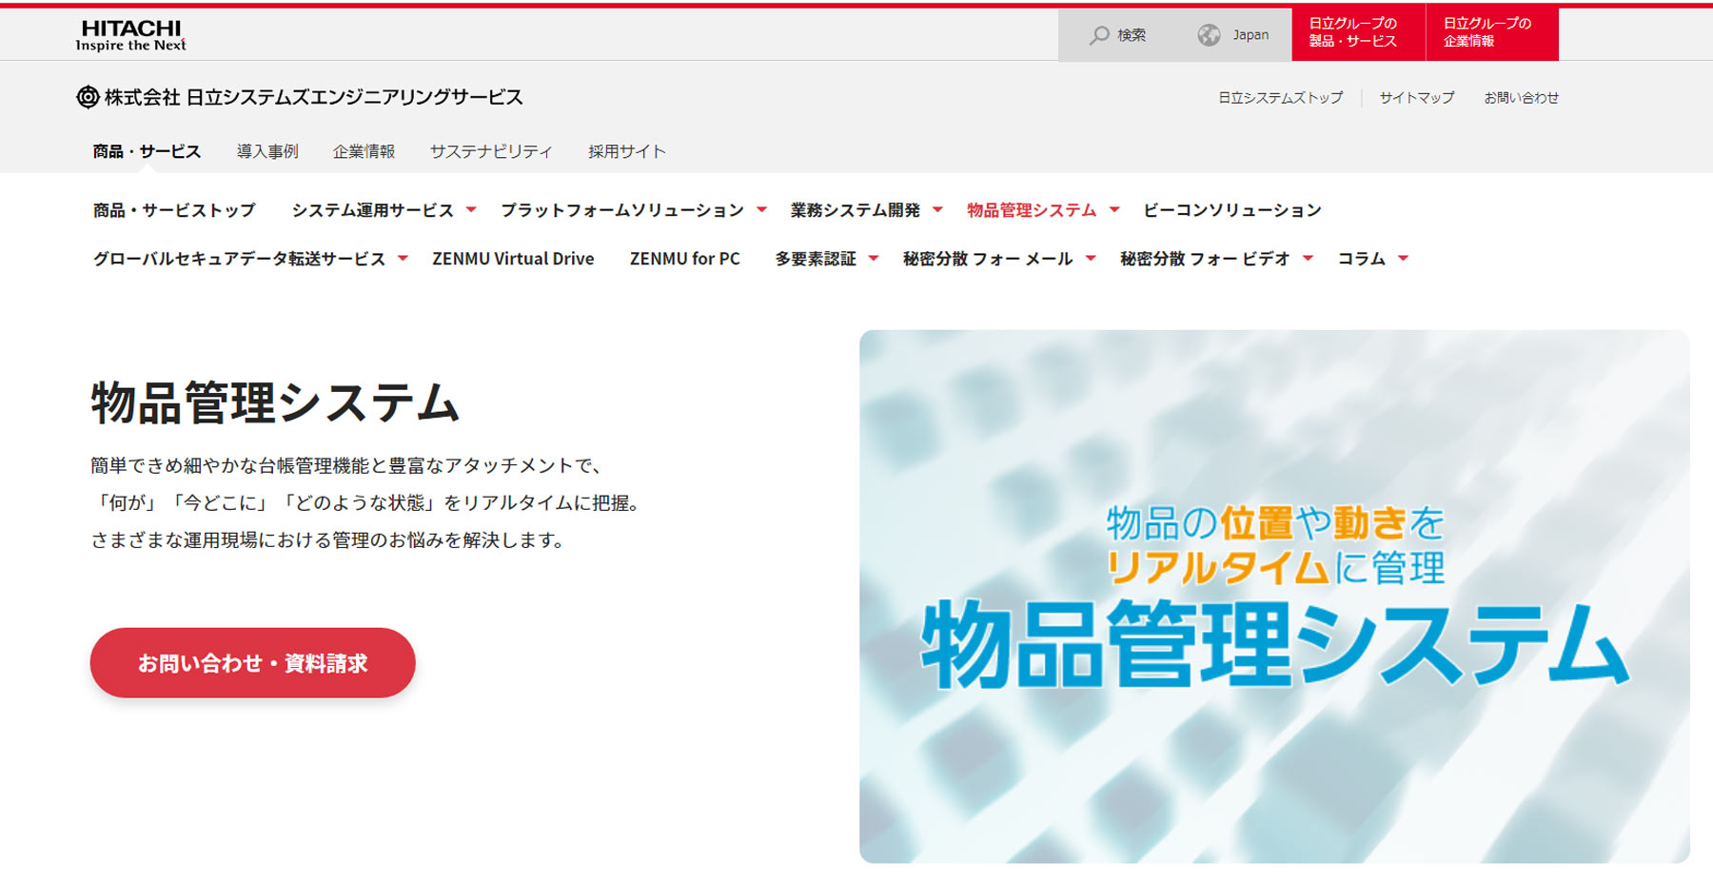Image resolution: width=1713 pixels, height=881 pixels.
Task: Open ZENMU Virtual Drive menu item
Action: pos(513,259)
